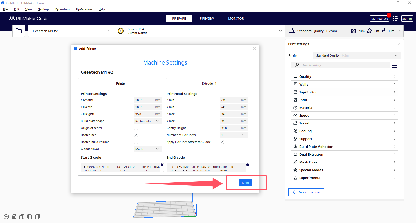Image resolution: width=416 pixels, height=223 pixels.
Task: Open the Geeetech M1 #2 printer selector
Action: [71, 31]
